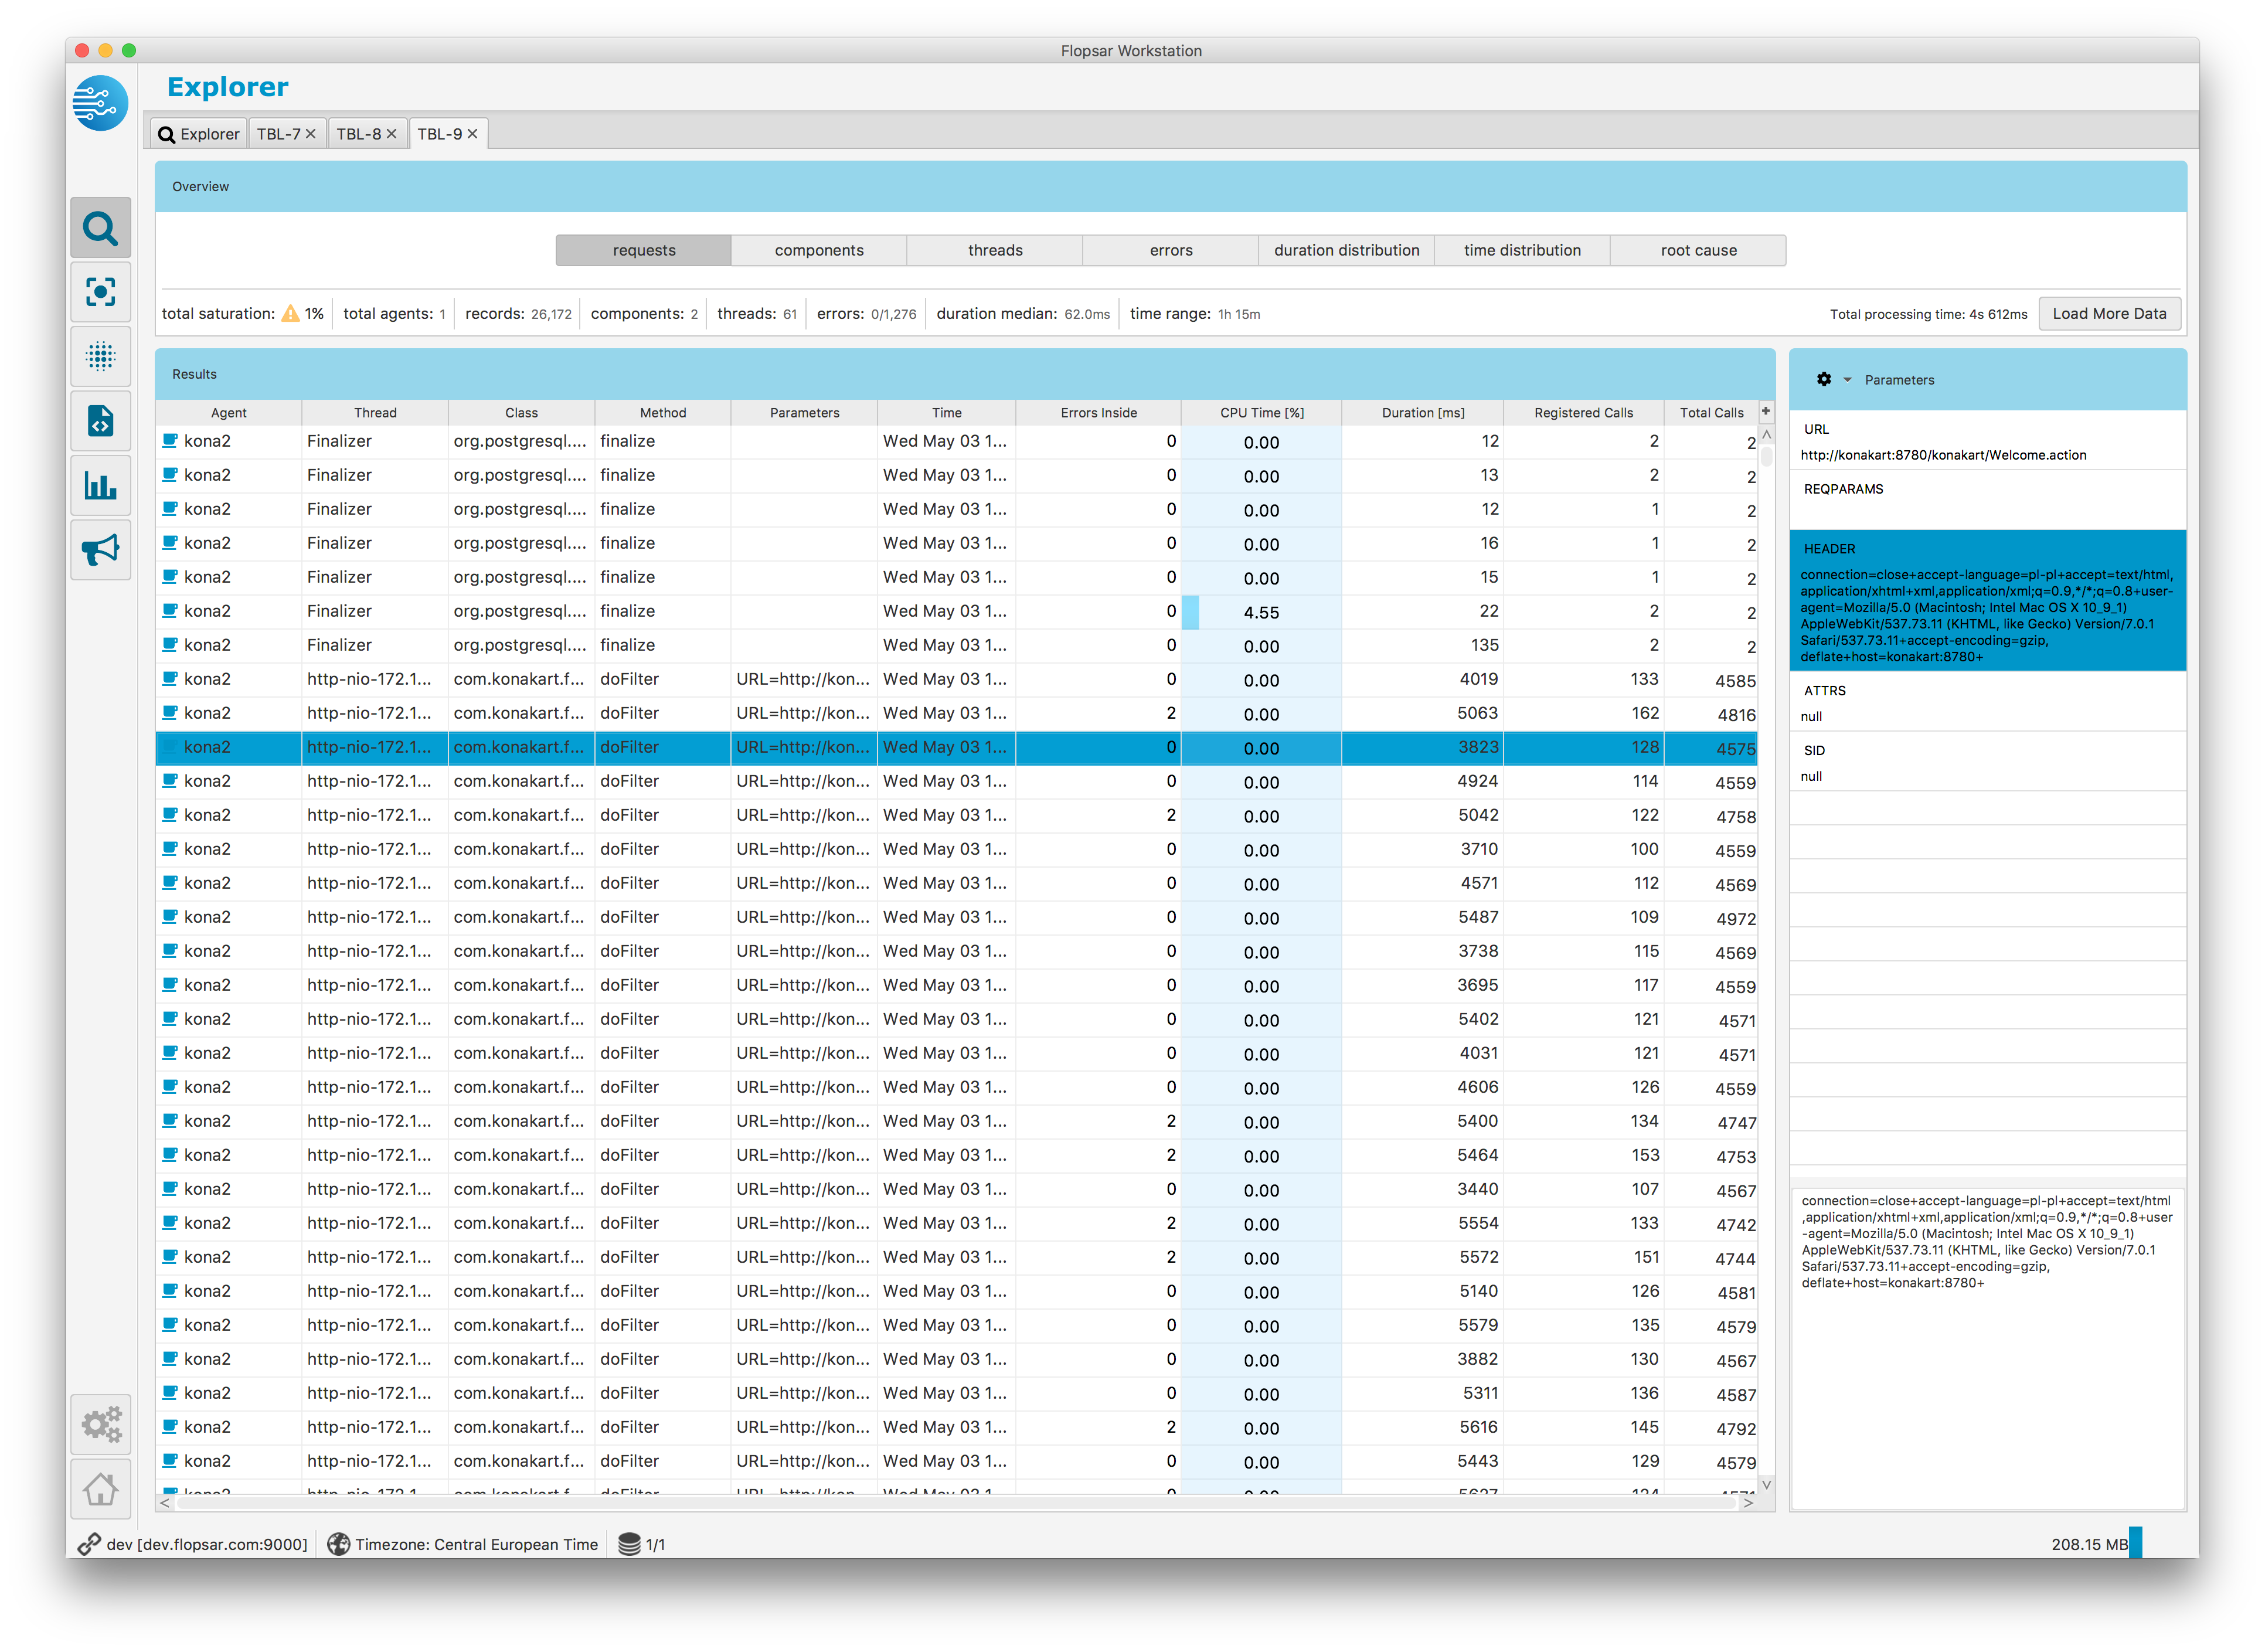Sort by the Duration [ms] column header
The image size is (2265, 1652).
coord(1423,412)
